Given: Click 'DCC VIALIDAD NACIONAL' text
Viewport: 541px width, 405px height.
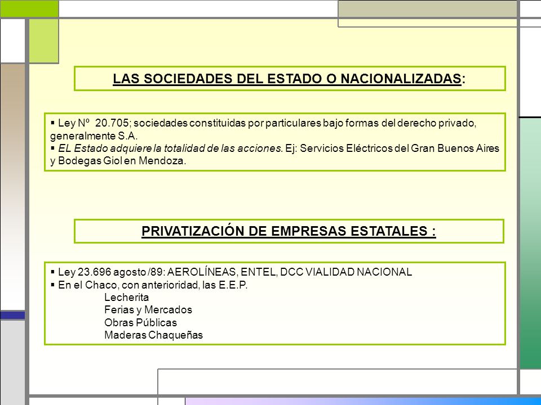Looking at the screenshot, I should click(x=346, y=272).
